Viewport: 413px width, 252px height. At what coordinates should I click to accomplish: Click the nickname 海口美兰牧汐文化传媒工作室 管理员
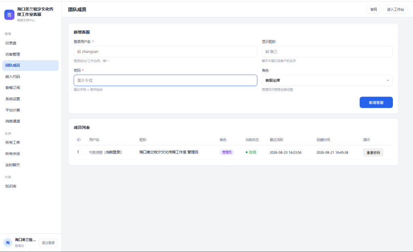point(169,152)
